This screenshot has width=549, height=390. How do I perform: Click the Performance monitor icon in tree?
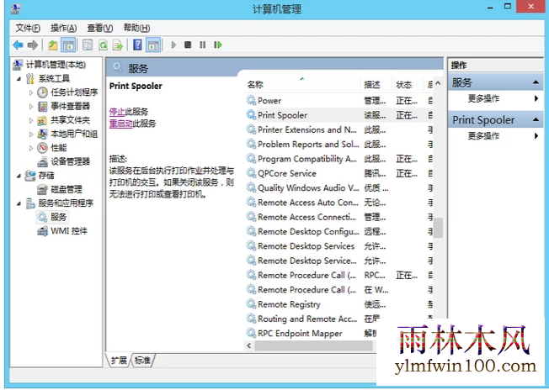tap(42, 148)
